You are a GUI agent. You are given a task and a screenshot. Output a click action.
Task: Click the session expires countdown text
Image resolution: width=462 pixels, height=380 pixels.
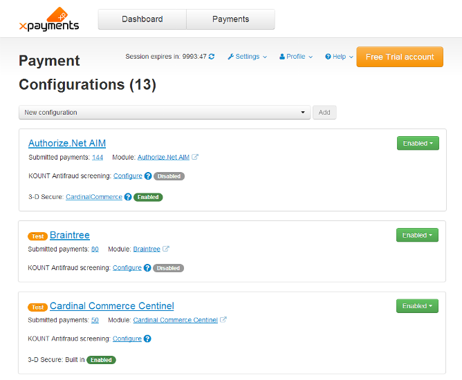pyautogui.click(x=166, y=57)
